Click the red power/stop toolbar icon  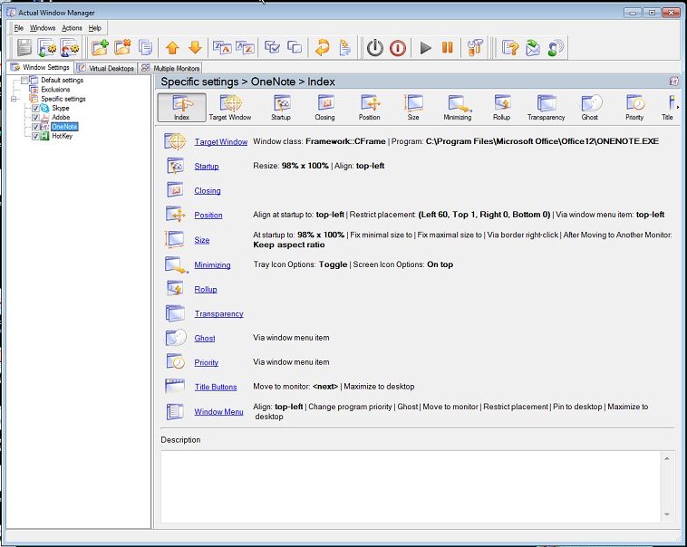[x=398, y=48]
